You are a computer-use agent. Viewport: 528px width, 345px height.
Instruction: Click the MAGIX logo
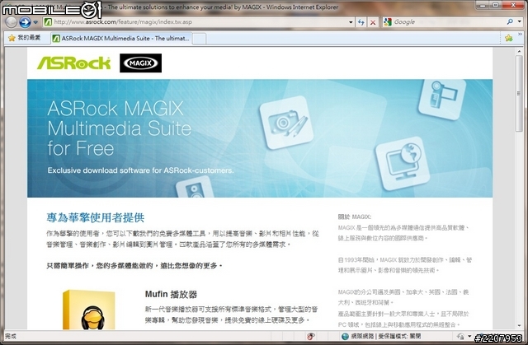pos(140,63)
